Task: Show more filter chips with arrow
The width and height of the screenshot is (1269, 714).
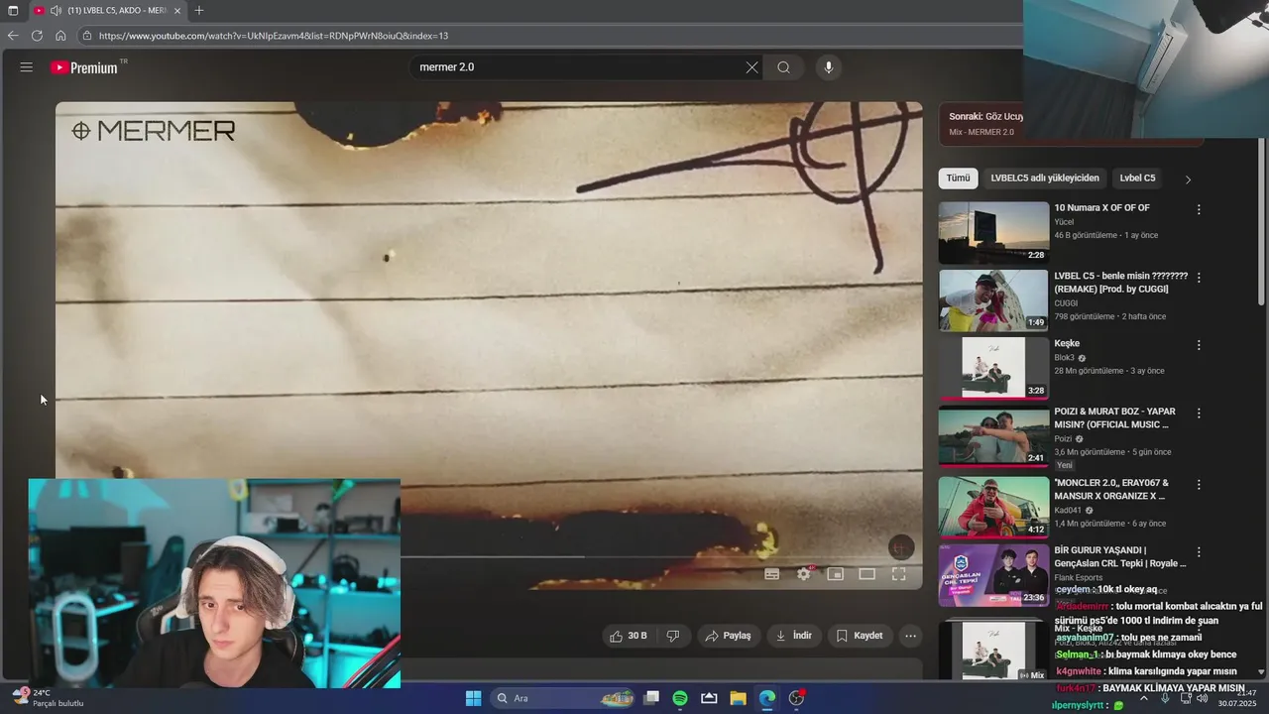Action: (x=1188, y=179)
